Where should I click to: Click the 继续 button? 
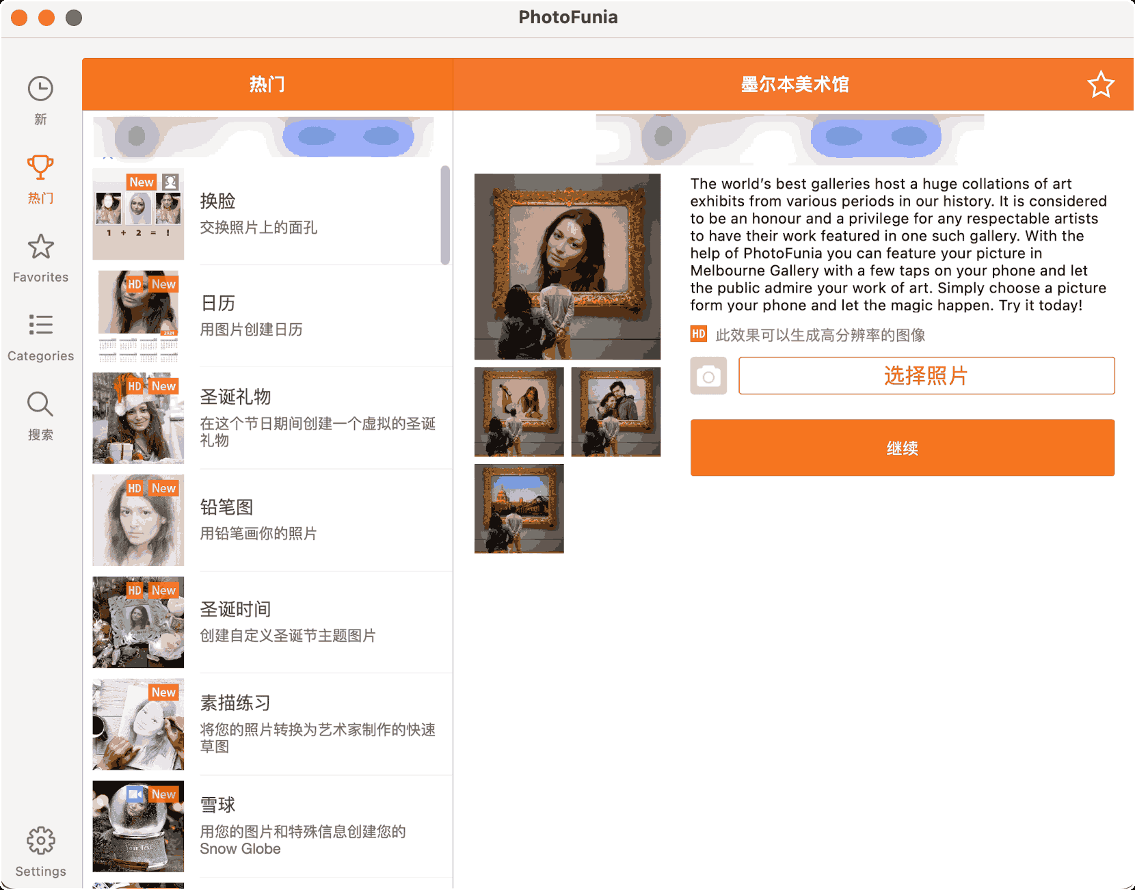click(903, 448)
